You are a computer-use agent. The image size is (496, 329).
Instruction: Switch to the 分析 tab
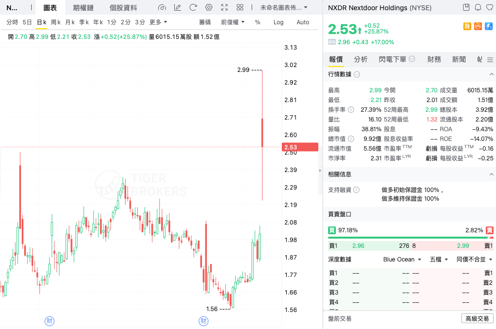tap(361, 59)
